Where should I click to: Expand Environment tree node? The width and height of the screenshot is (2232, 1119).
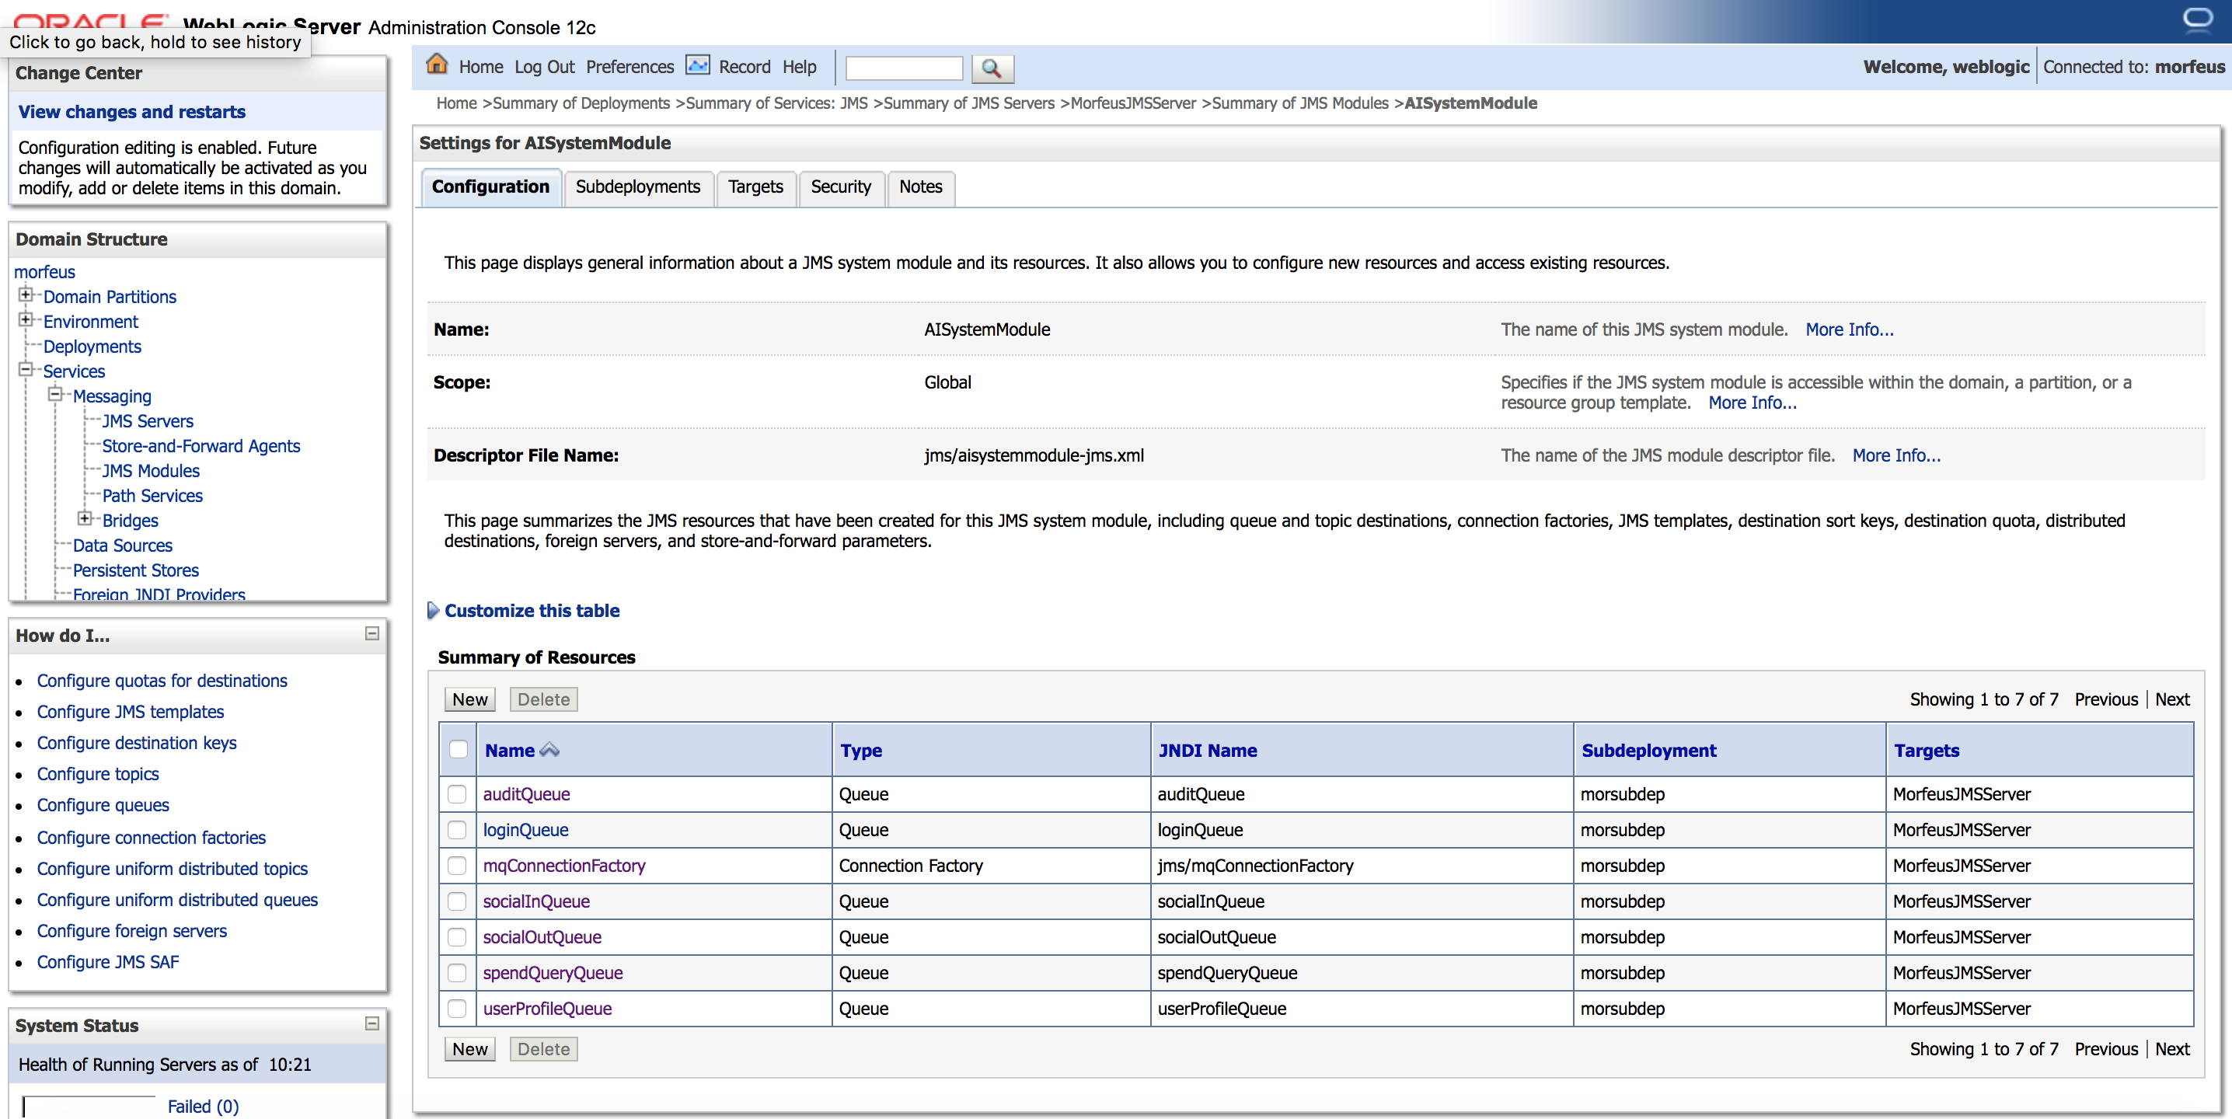25,319
